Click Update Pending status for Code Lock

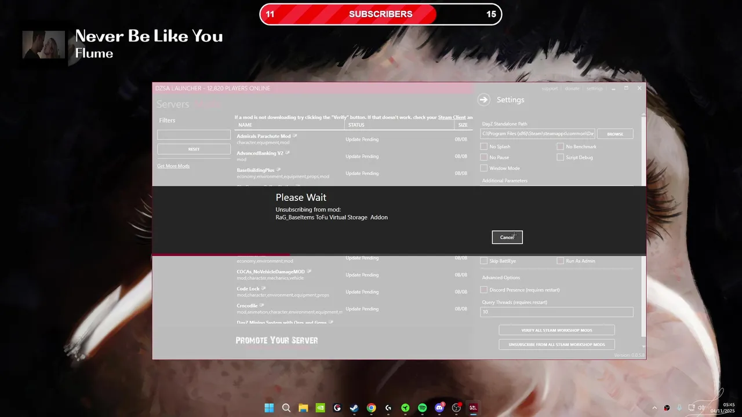[362, 292]
